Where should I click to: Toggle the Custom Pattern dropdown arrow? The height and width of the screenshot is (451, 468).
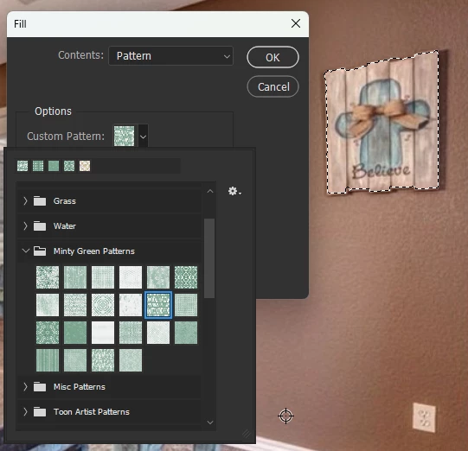(x=143, y=137)
